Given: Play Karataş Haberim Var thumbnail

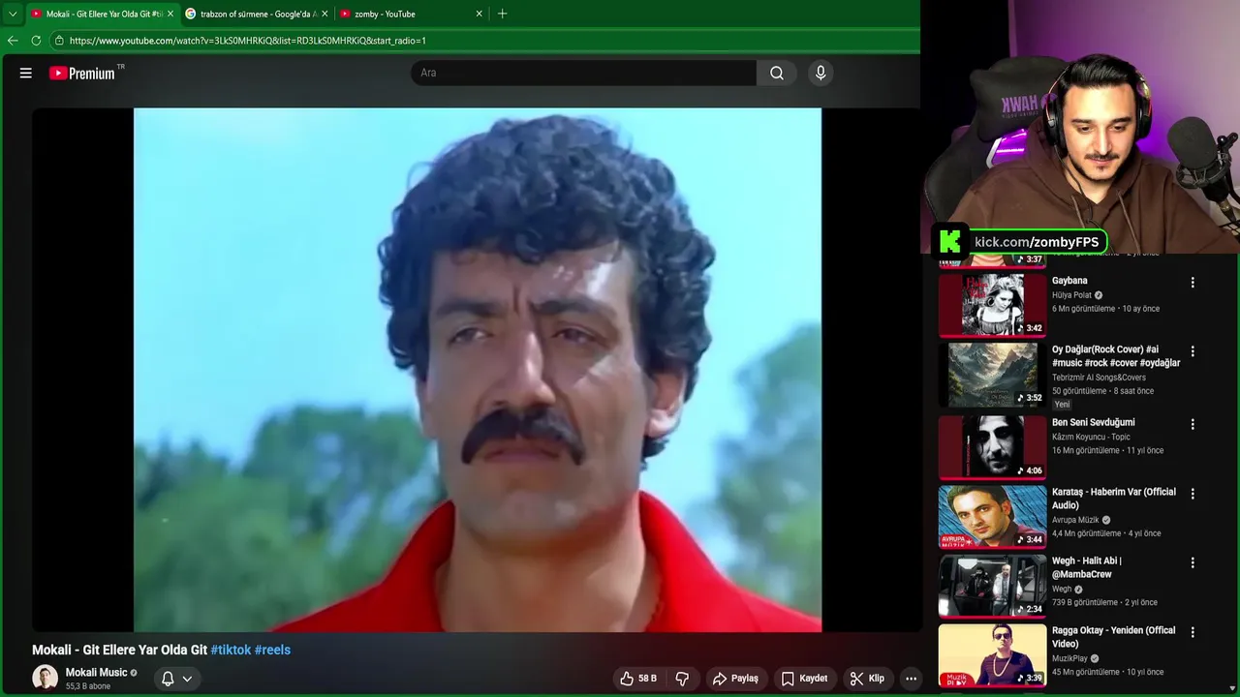Looking at the screenshot, I should coord(992,517).
